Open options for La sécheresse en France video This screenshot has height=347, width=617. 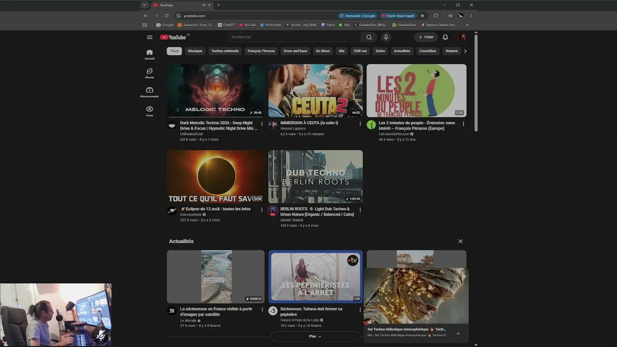(x=262, y=309)
